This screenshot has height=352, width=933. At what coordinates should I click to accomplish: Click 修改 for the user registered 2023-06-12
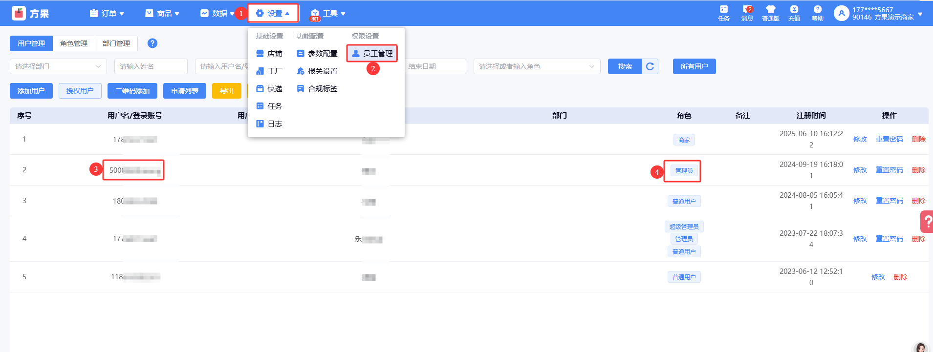878,277
